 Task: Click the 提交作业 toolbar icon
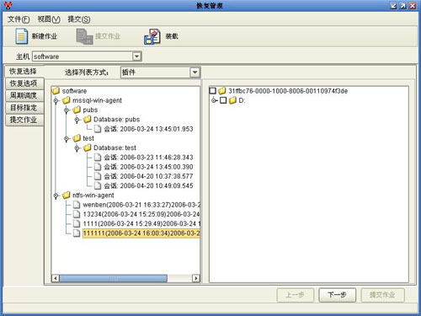(x=84, y=36)
